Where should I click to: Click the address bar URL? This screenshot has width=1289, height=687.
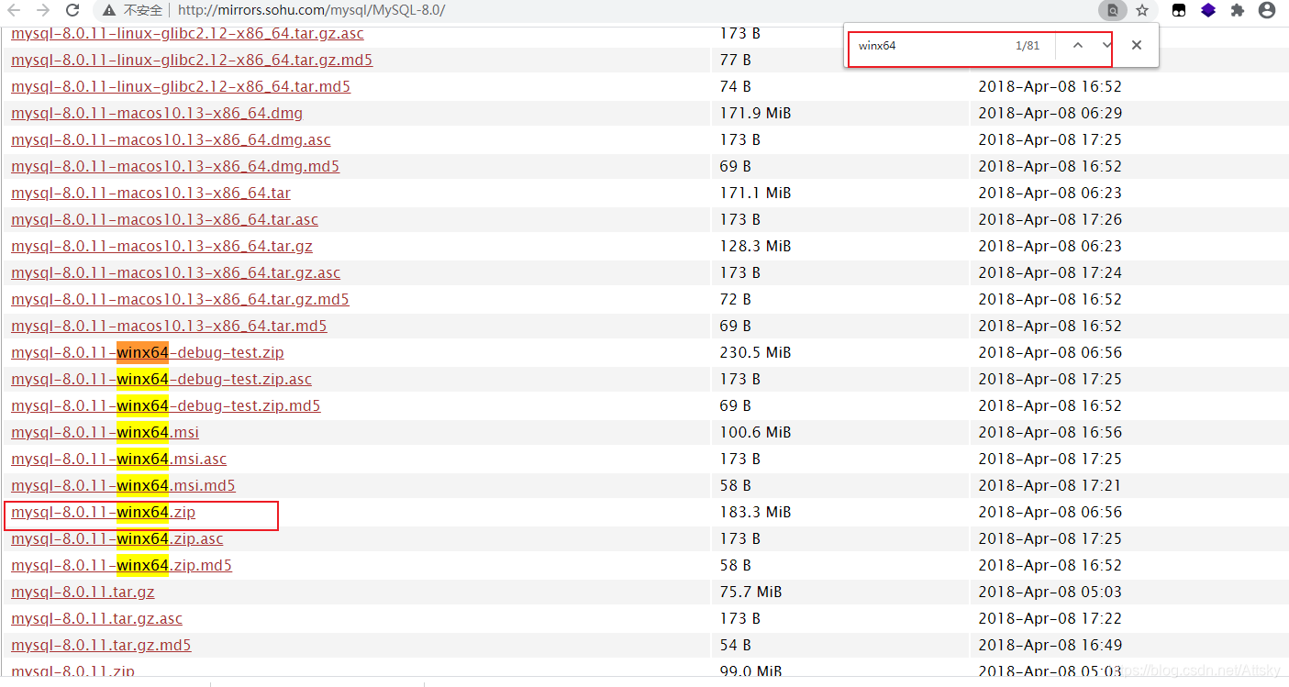tap(311, 11)
